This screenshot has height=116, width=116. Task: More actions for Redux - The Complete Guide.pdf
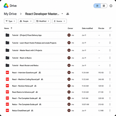click(110, 104)
